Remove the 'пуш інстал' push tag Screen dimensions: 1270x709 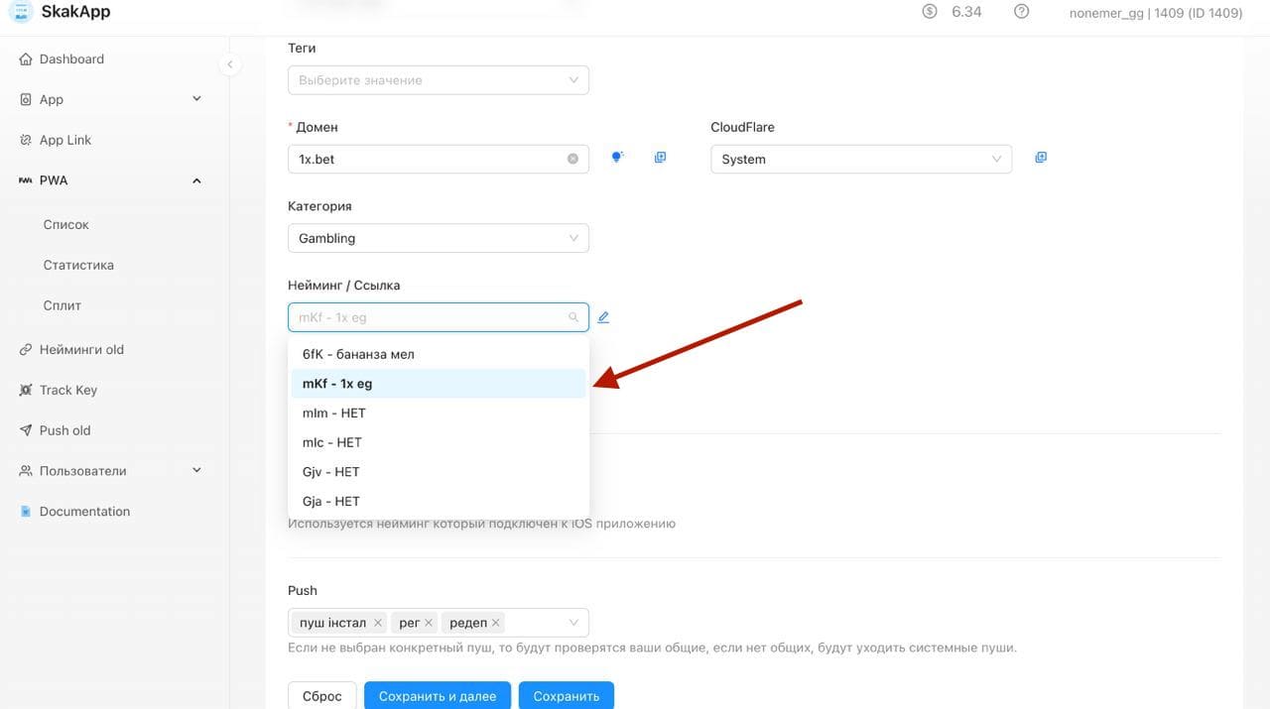(x=378, y=623)
